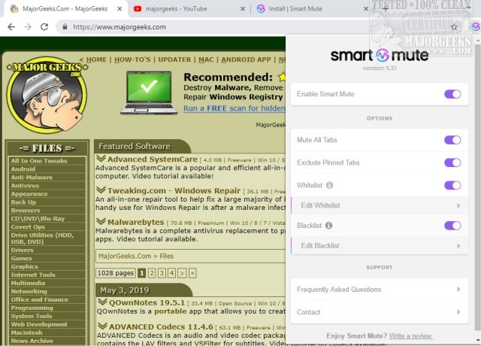
Task: Open the System Tools category
Action: click(x=32, y=316)
